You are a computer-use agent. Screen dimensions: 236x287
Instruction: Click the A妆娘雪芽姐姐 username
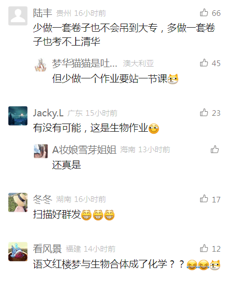click(84, 150)
